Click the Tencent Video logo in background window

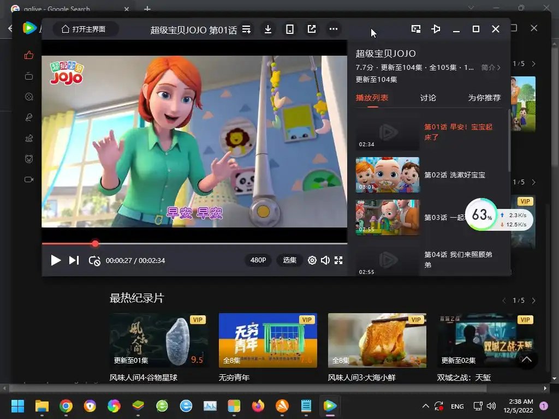coord(29,28)
